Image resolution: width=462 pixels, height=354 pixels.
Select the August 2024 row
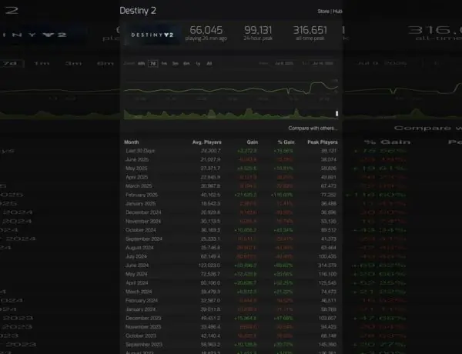coord(231,248)
